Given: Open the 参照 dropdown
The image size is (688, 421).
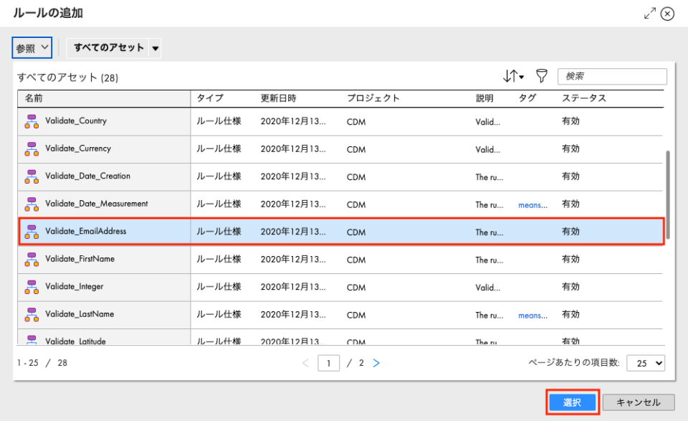Looking at the screenshot, I should click(x=32, y=47).
